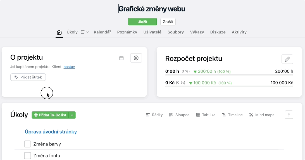Click the nastav client link

click(x=69, y=67)
